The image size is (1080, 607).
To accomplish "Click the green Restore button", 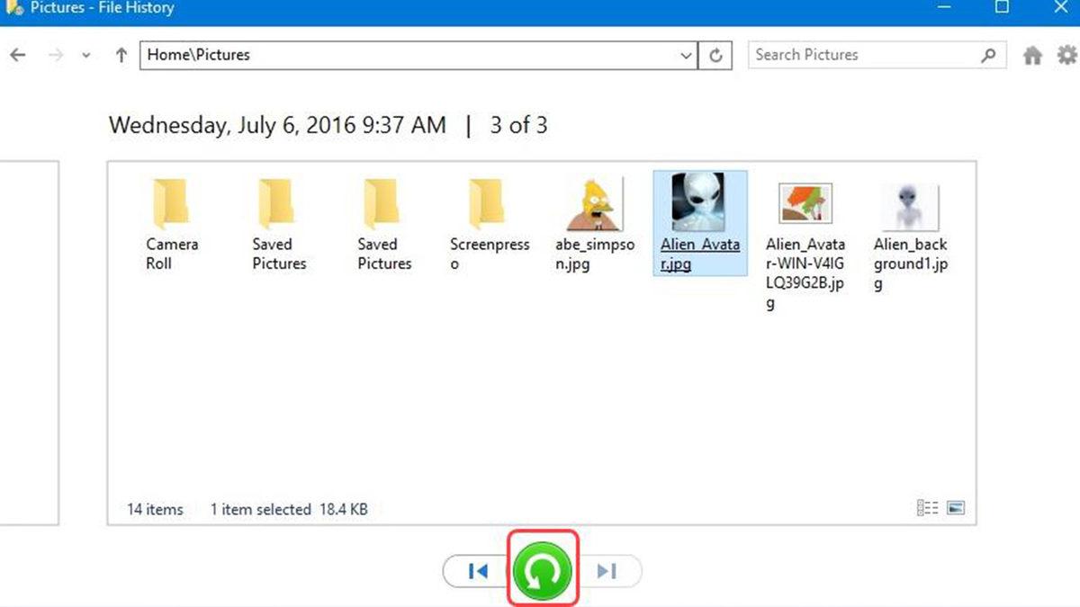I will click(x=543, y=570).
